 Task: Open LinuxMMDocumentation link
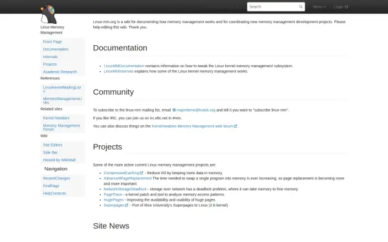coord(124,66)
